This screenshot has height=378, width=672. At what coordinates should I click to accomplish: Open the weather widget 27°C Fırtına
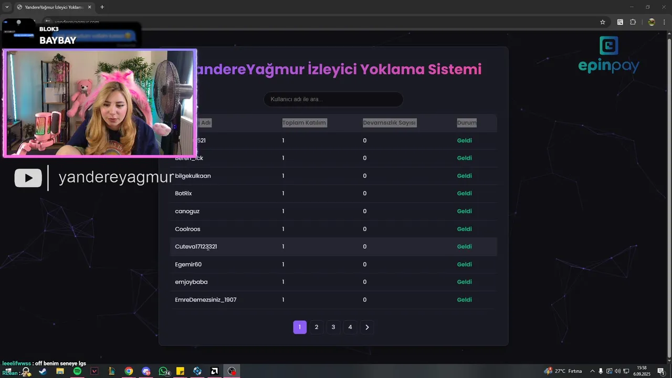point(563,371)
